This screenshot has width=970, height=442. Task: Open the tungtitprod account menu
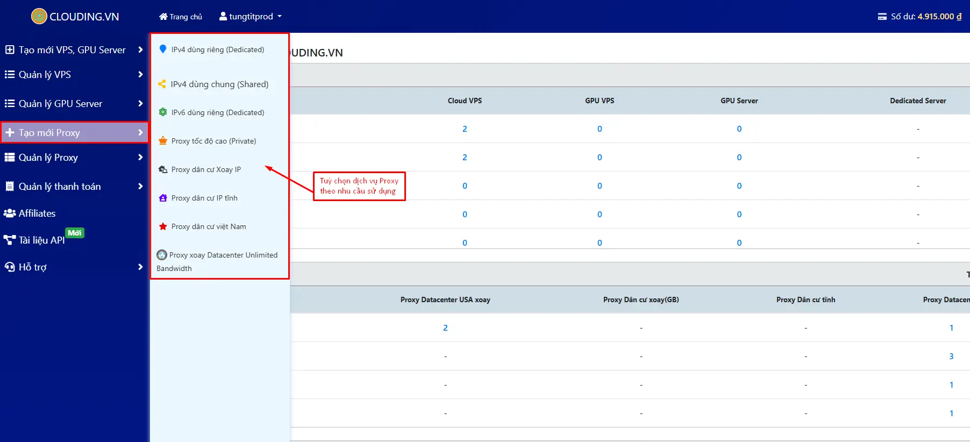pos(251,17)
